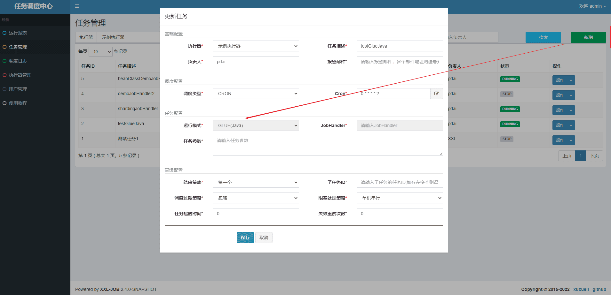
Task: Click the 调度日志 sidebar circle icon
Action: (x=4, y=61)
